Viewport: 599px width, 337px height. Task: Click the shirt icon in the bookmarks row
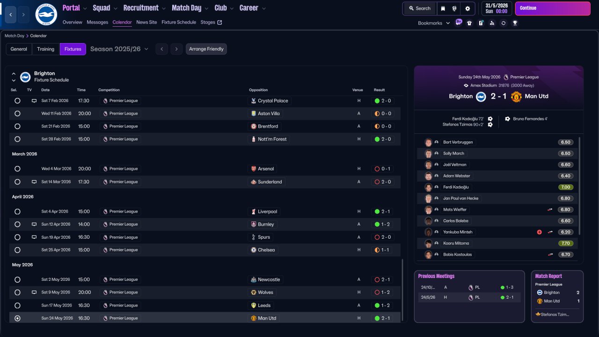pos(469,23)
